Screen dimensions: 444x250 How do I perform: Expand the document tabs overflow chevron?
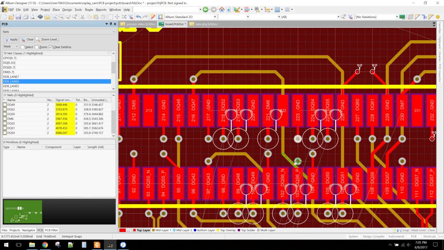click(x=434, y=24)
